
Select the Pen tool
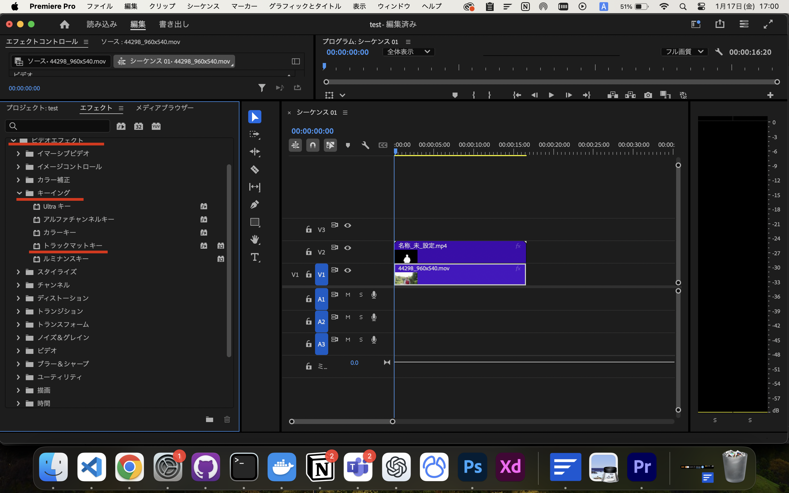click(x=255, y=204)
